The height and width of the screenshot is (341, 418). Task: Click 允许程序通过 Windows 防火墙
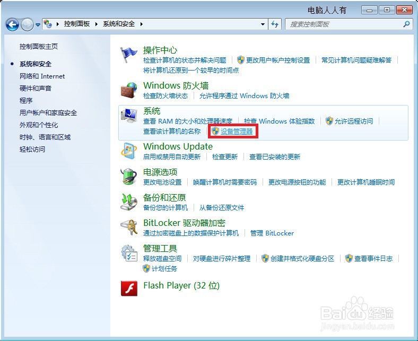click(x=244, y=95)
